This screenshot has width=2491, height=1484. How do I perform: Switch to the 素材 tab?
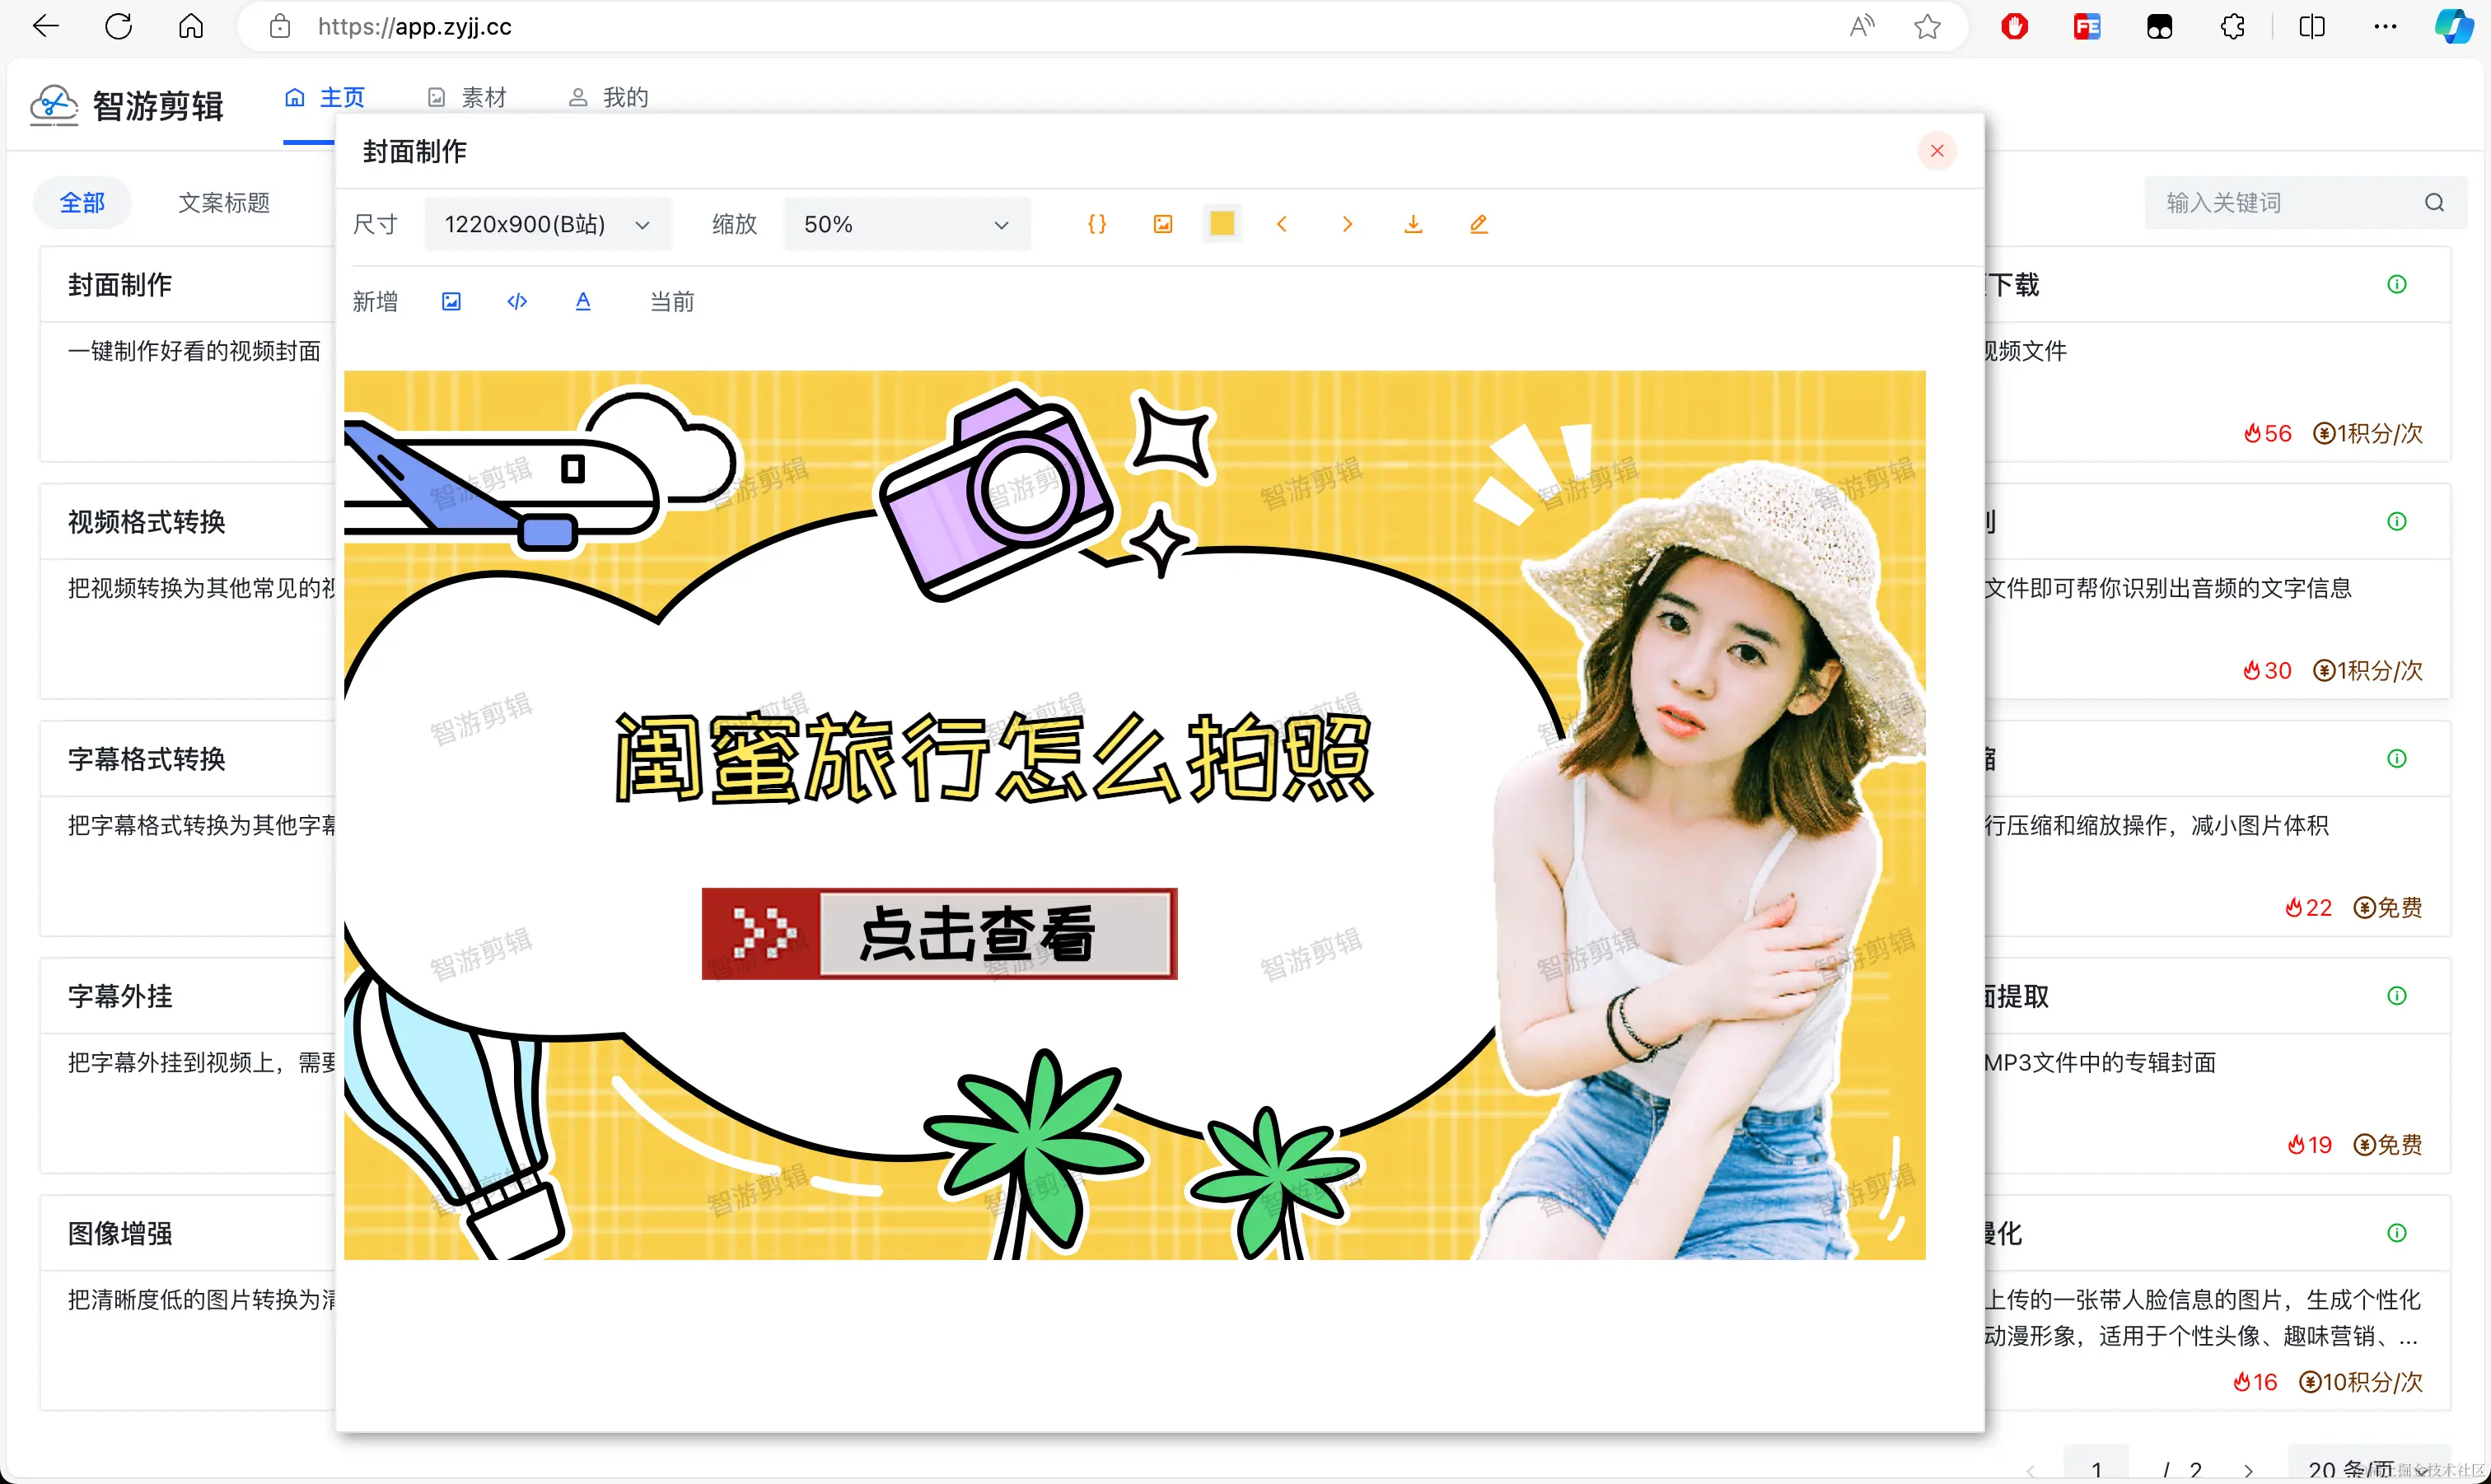[x=467, y=97]
